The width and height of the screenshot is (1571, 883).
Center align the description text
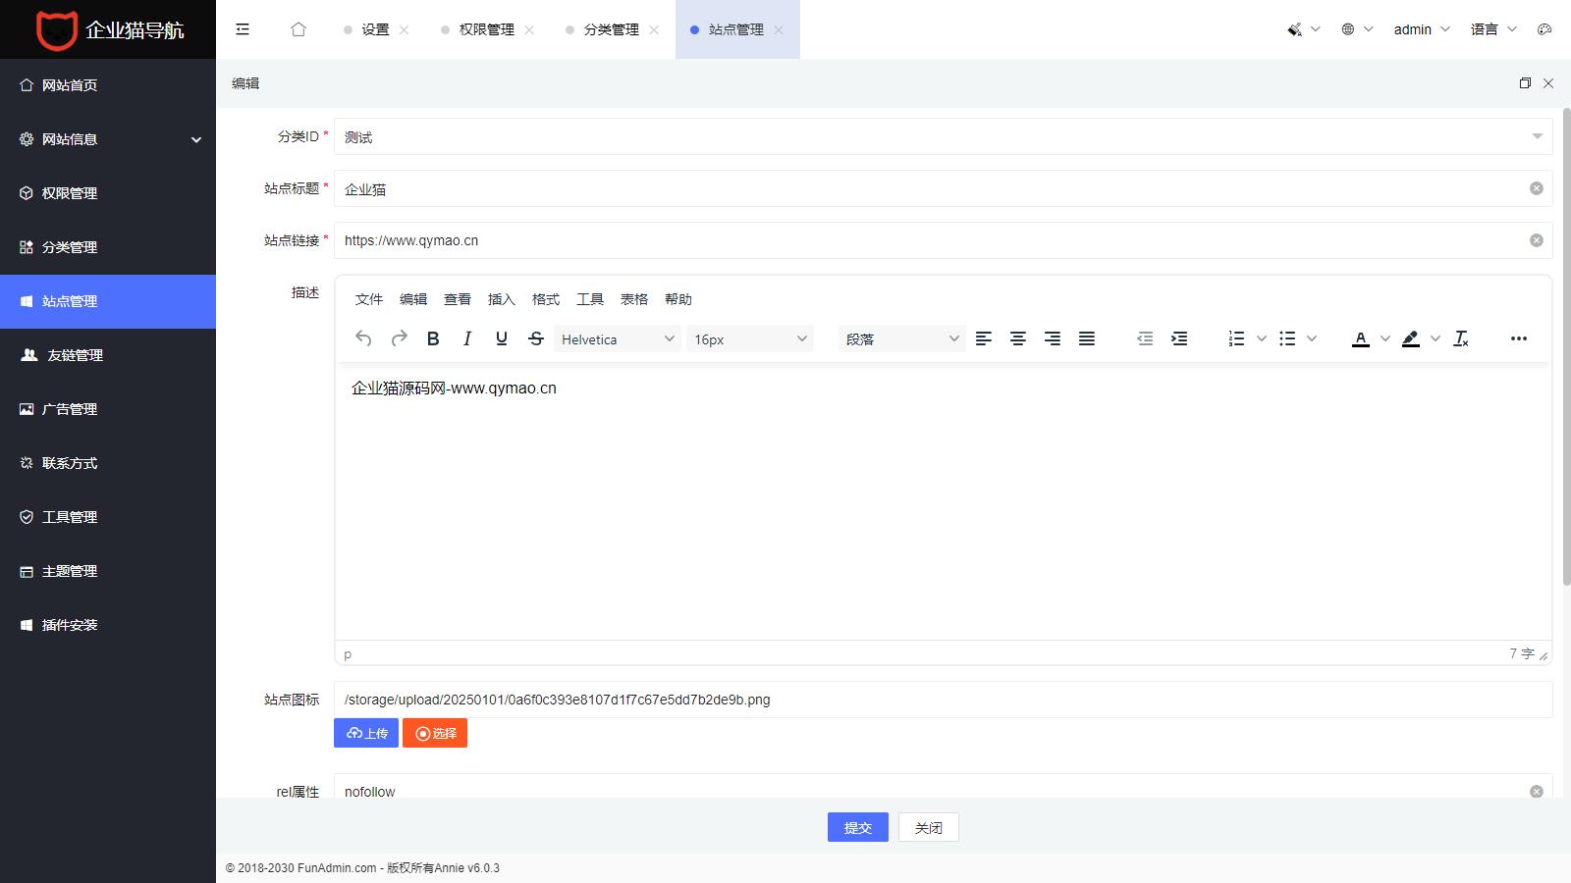[1018, 338]
